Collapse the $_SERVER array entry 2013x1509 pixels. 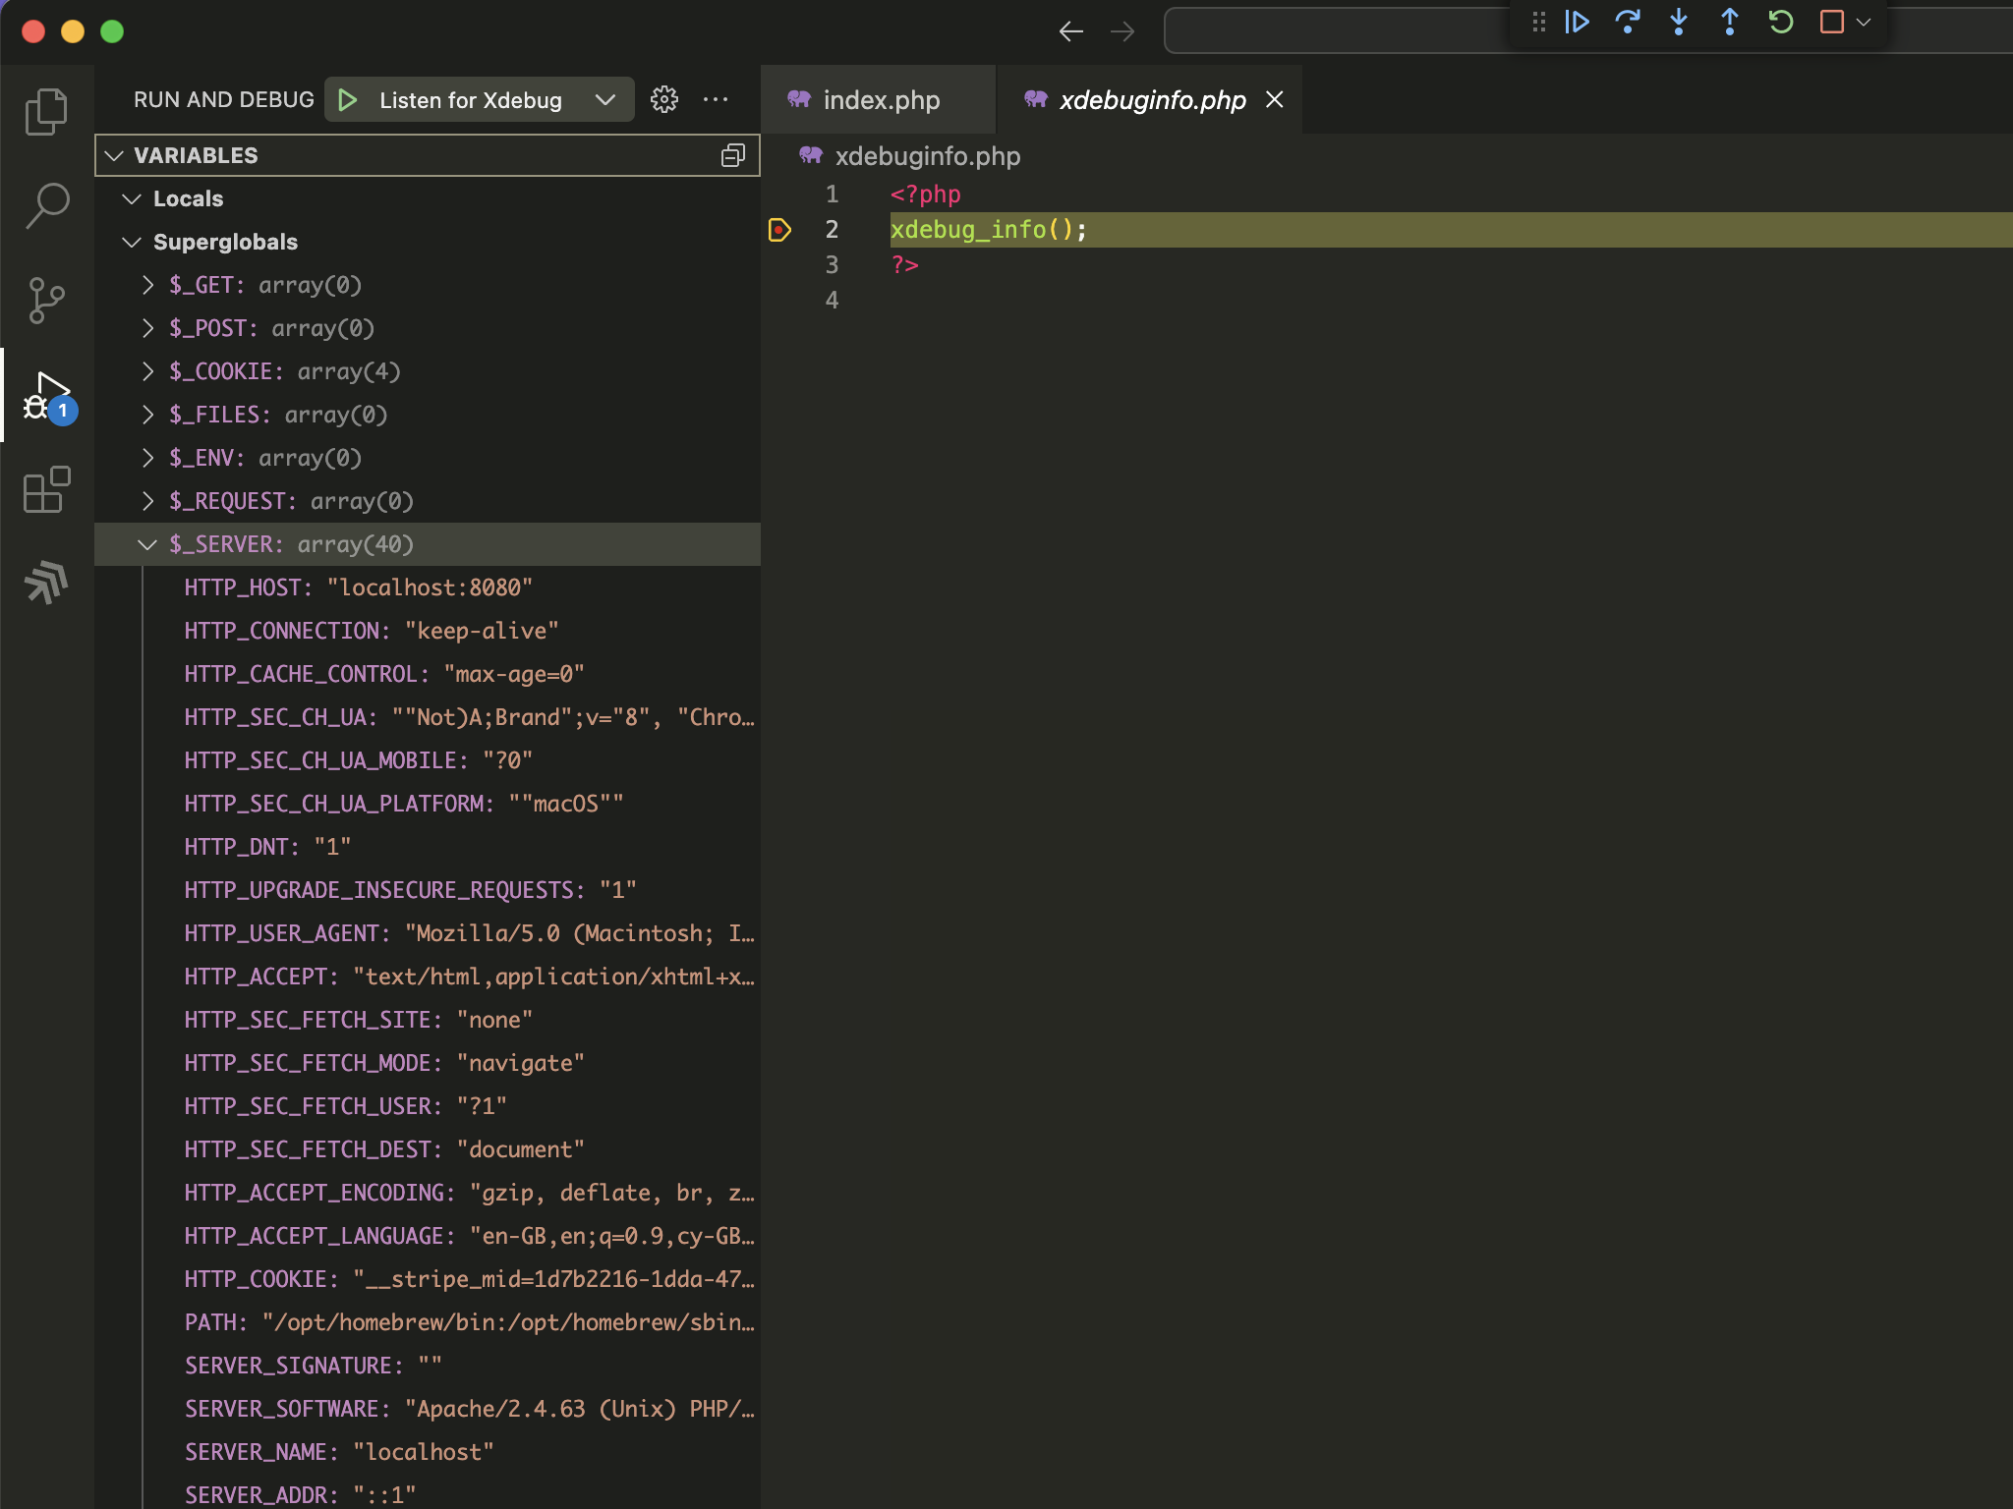(x=148, y=543)
